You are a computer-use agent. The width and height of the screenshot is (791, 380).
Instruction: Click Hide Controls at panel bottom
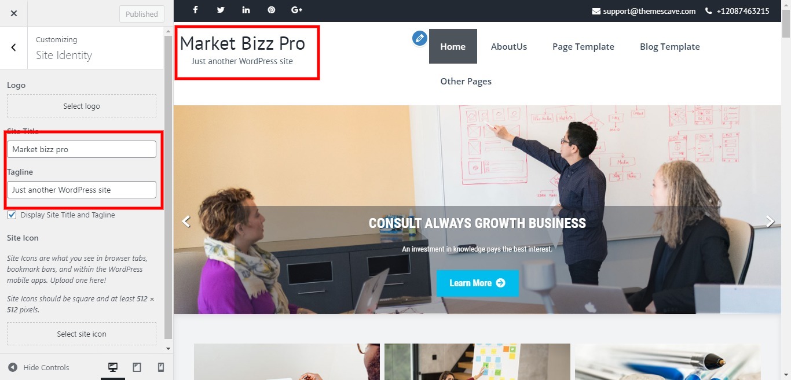point(39,367)
